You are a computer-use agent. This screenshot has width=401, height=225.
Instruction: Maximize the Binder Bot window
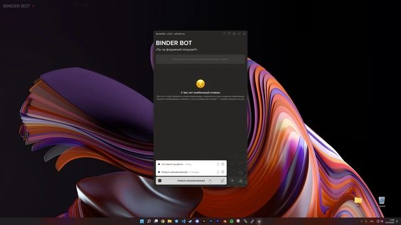(x=239, y=34)
